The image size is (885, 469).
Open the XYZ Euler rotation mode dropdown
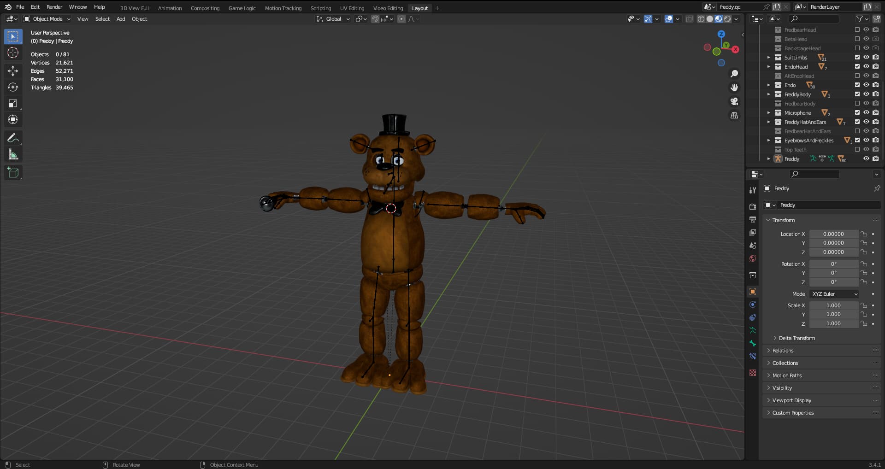click(x=834, y=294)
